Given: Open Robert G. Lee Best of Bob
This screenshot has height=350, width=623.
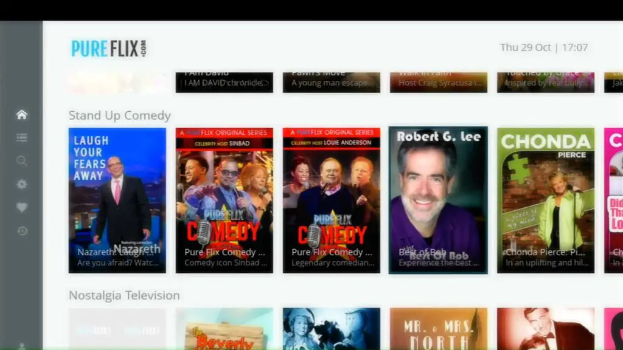Looking at the screenshot, I should (438, 200).
